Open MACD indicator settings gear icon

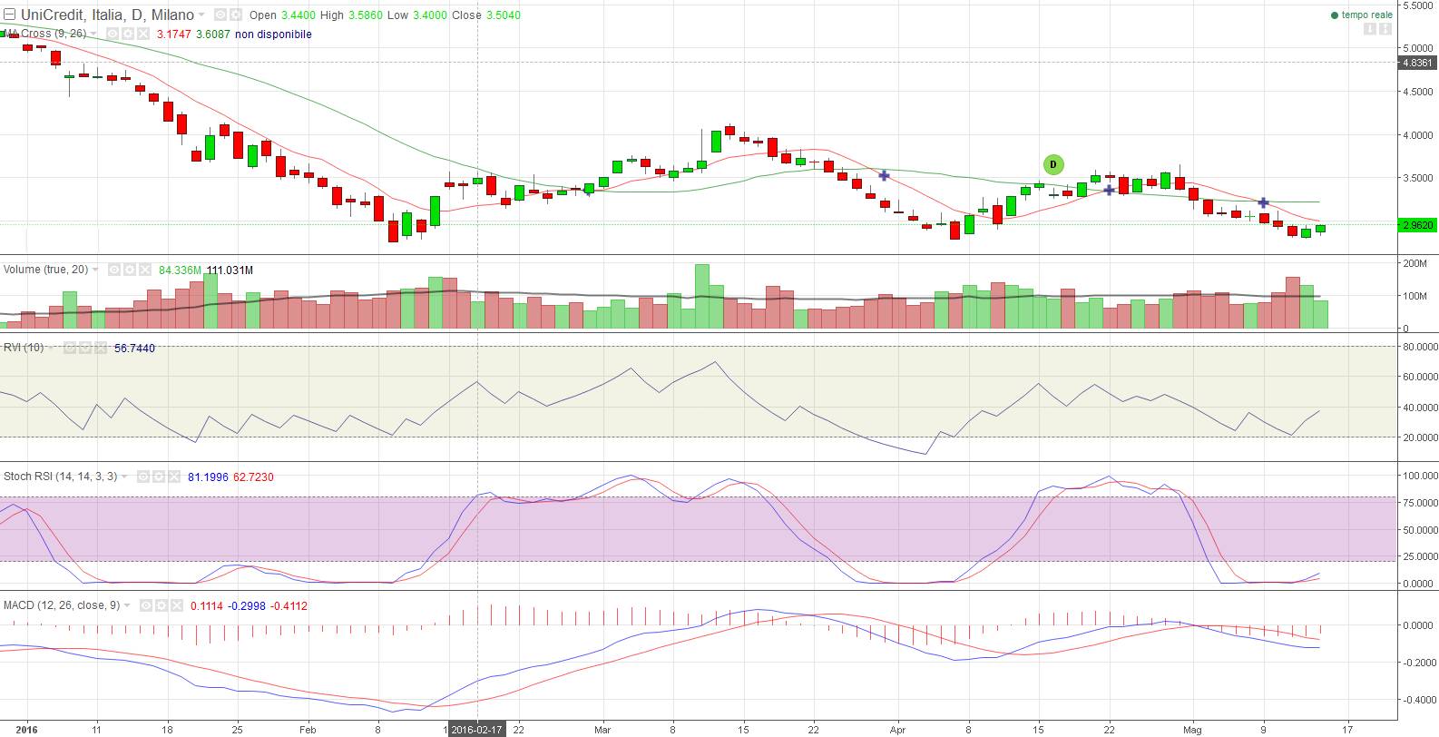tap(162, 605)
